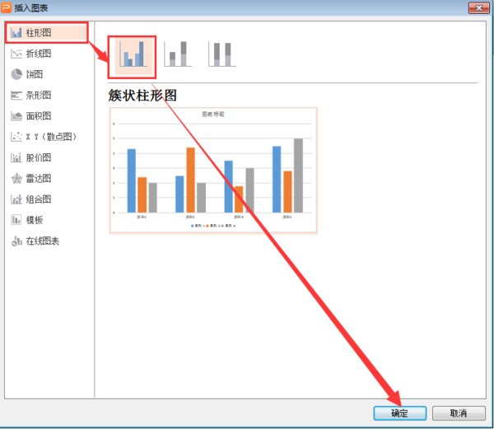
Task: Select the 100% stacked column subtype thumbnail
Action: (x=221, y=54)
